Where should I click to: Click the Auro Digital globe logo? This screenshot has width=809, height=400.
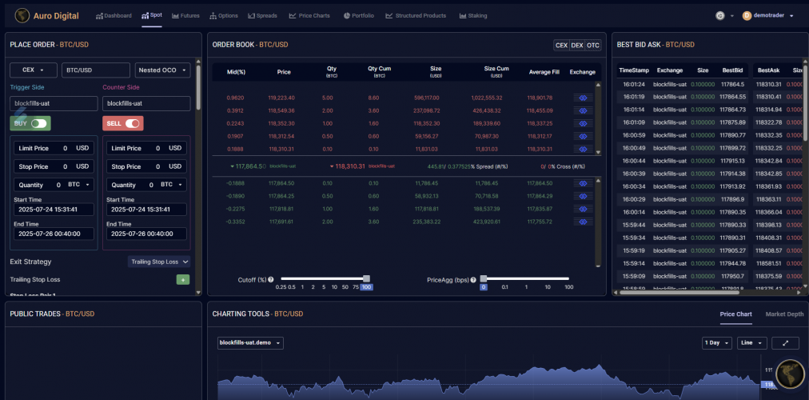pyautogui.click(x=22, y=15)
